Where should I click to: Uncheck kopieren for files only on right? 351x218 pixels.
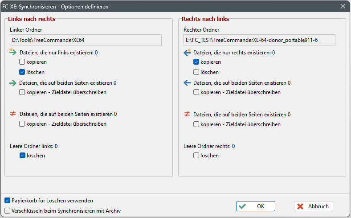(196, 62)
